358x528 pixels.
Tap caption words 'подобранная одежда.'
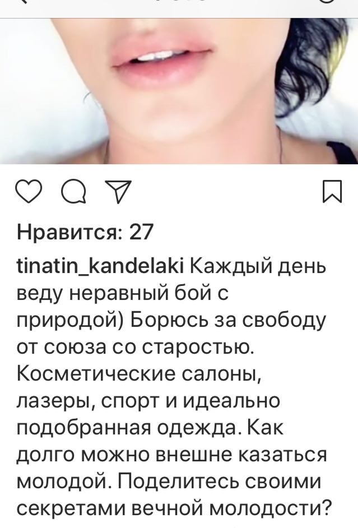(x=129, y=429)
